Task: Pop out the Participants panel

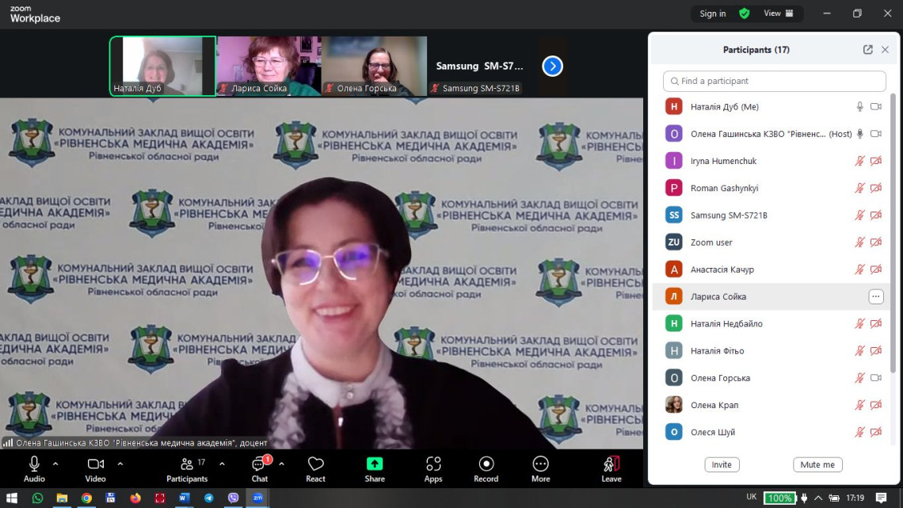Action: pos(867,50)
